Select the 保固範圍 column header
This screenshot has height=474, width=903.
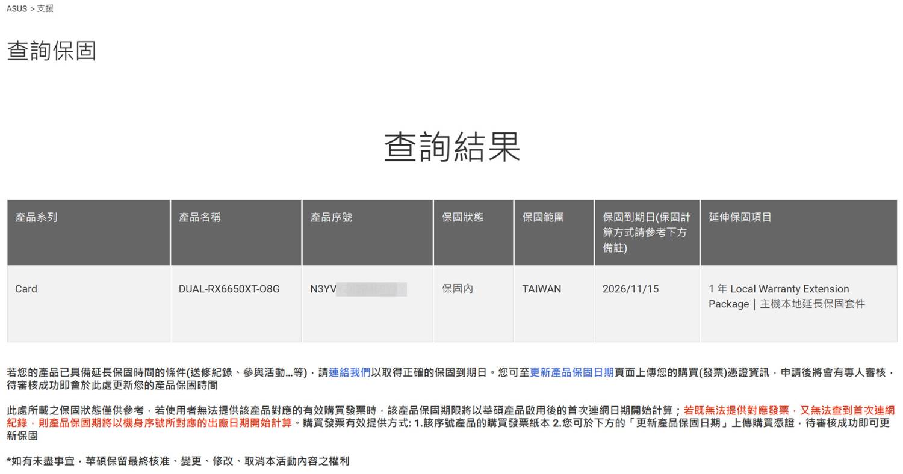(x=543, y=217)
